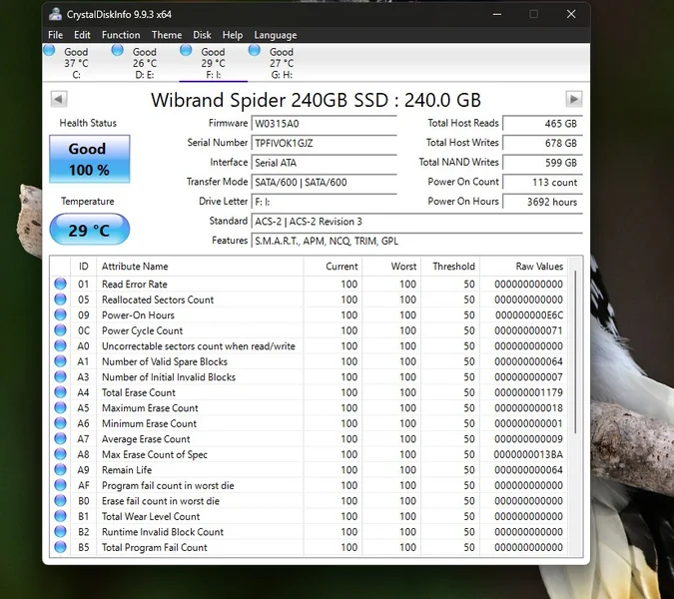Open the Function menu
This screenshot has width=674, height=599.
click(121, 35)
